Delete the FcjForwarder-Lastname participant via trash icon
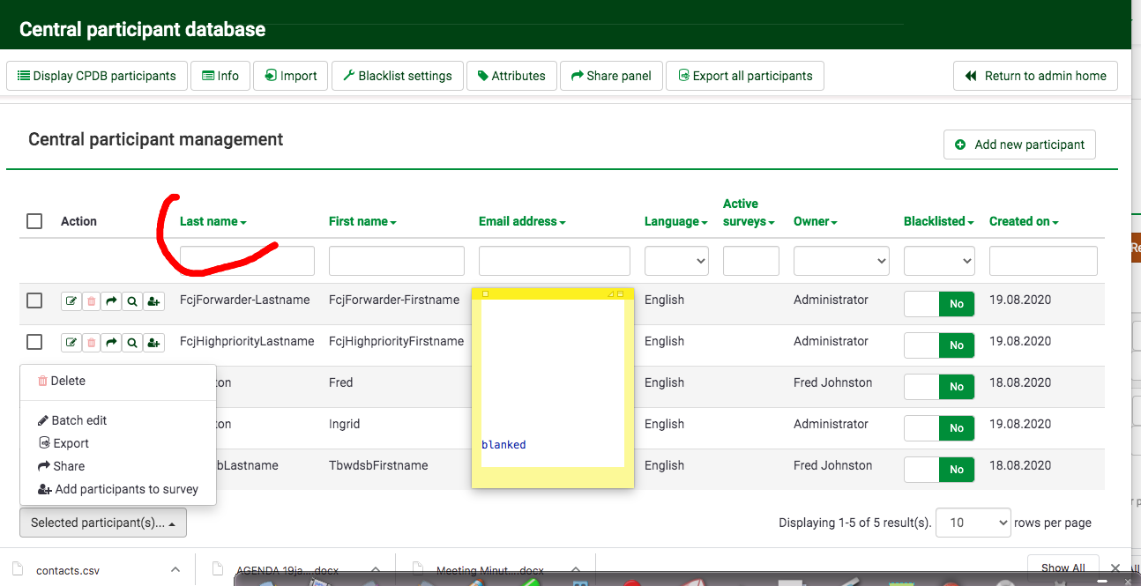Viewport: 1141px width, 586px height. (x=92, y=301)
